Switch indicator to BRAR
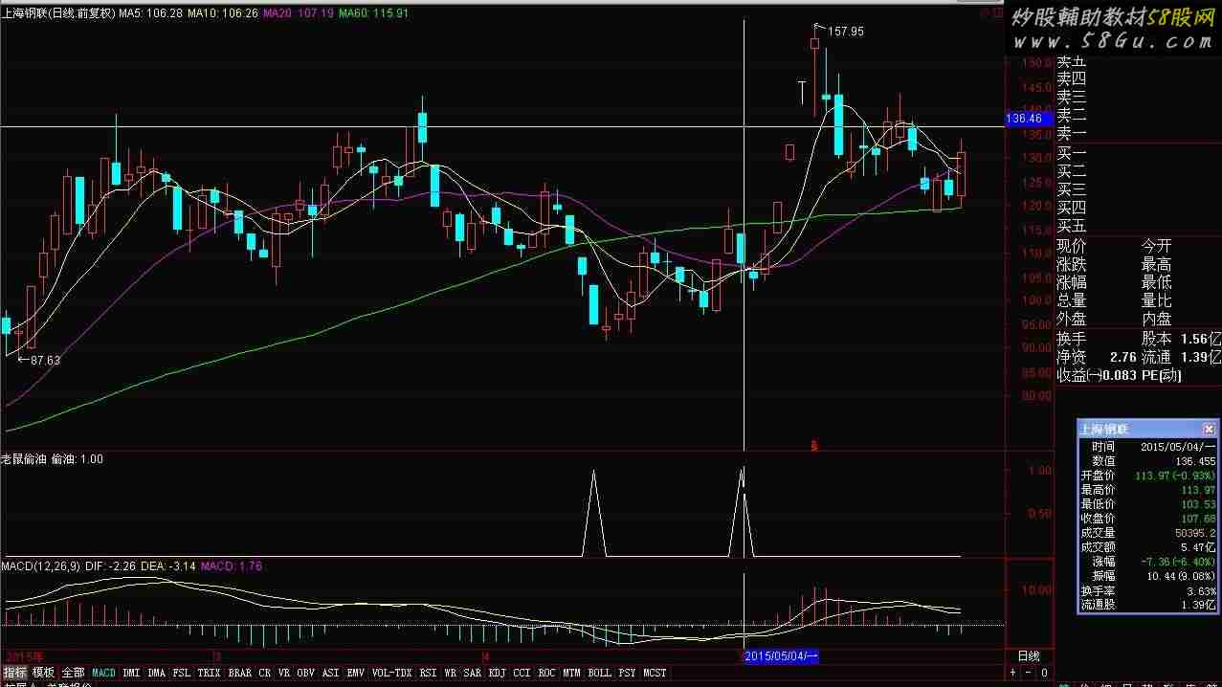 point(240,673)
